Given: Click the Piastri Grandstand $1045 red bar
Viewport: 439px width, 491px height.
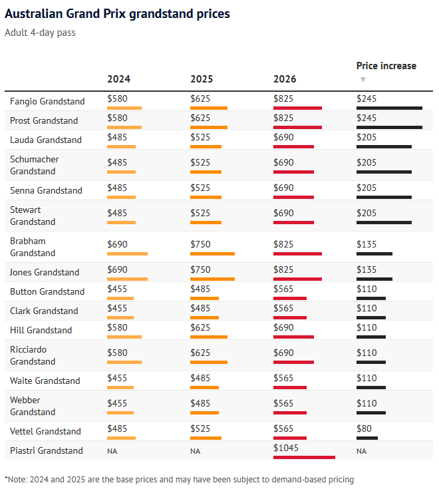Looking at the screenshot, I should [304, 457].
